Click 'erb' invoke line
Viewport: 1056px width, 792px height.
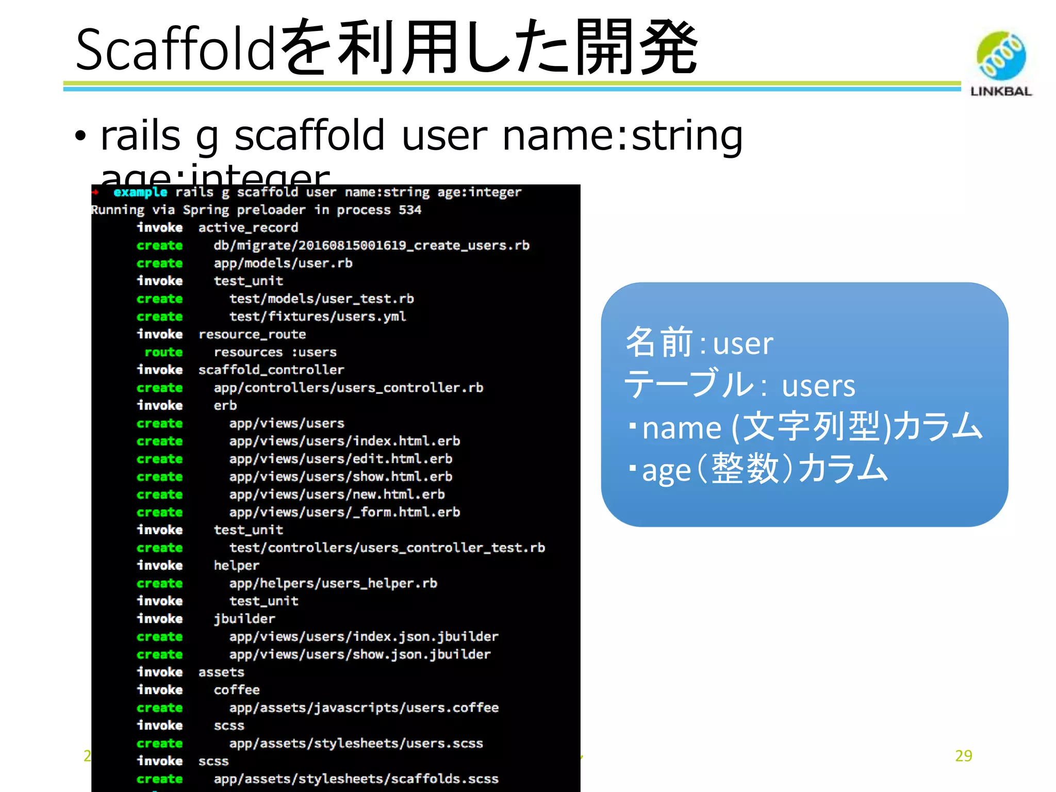[x=225, y=406]
